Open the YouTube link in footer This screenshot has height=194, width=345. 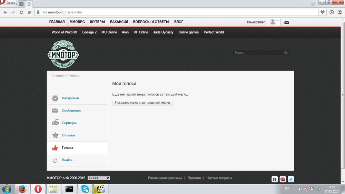tap(283, 179)
